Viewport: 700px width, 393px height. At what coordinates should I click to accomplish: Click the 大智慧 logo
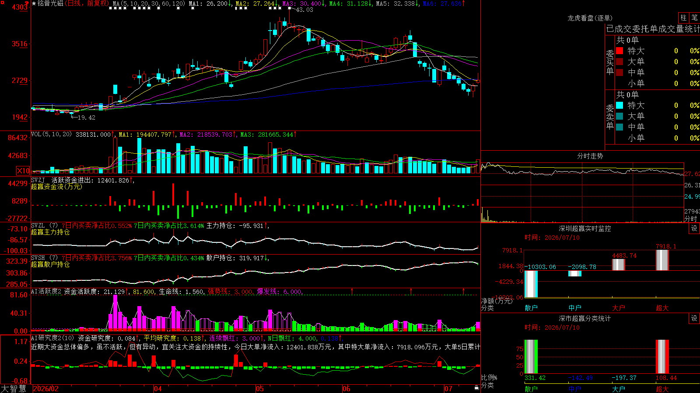(14, 389)
